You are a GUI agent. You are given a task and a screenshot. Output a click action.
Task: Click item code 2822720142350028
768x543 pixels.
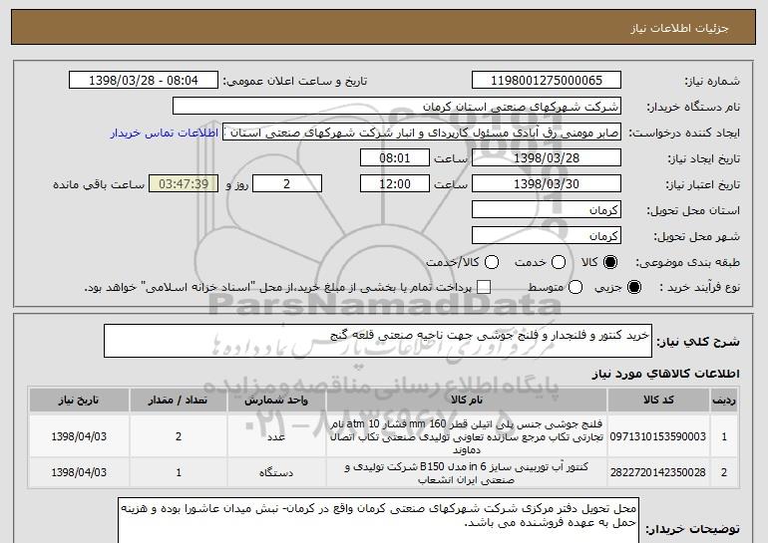[658, 472]
